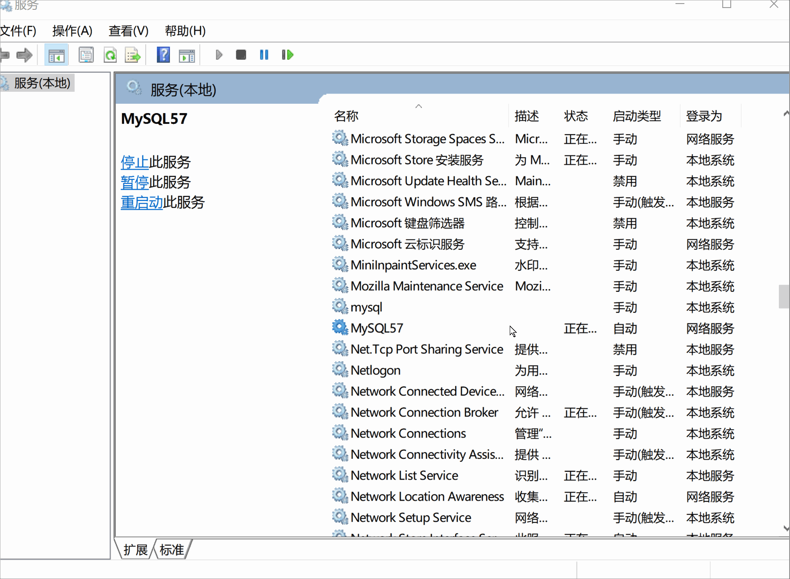Click the Export List toolbar icon
Image resolution: width=790 pixels, height=579 pixels.
tap(133, 55)
